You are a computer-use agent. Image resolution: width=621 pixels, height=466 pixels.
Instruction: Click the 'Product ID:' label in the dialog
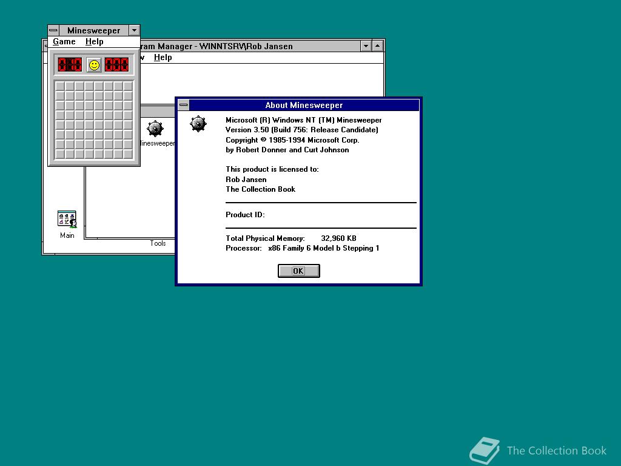pos(245,215)
